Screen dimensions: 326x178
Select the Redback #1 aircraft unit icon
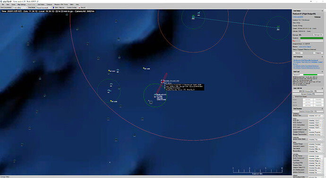[x=155, y=95]
